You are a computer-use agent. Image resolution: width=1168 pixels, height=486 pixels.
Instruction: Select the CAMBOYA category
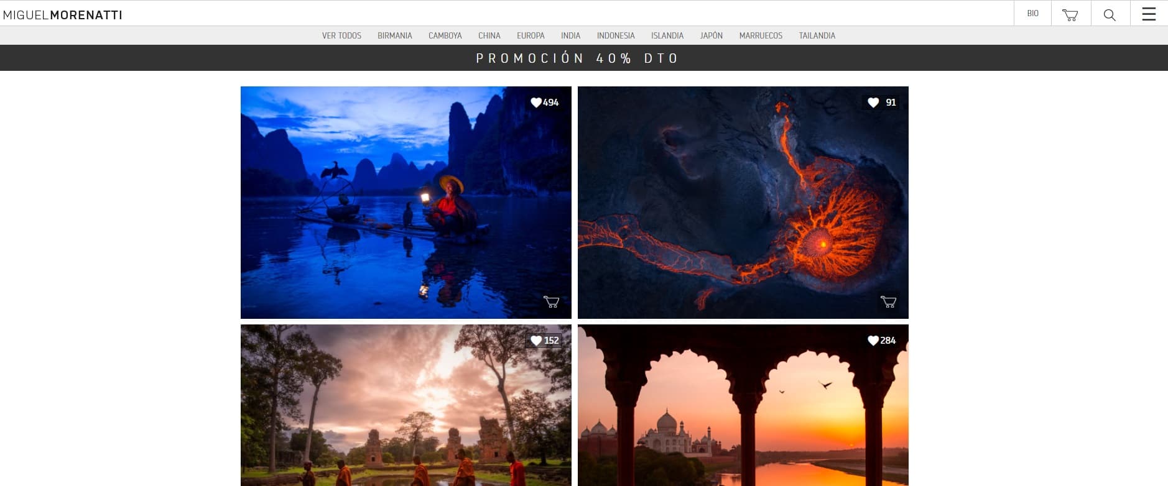[445, 35]
